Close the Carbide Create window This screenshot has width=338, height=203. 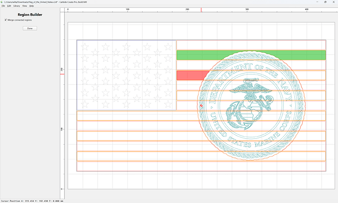[334, 2]
